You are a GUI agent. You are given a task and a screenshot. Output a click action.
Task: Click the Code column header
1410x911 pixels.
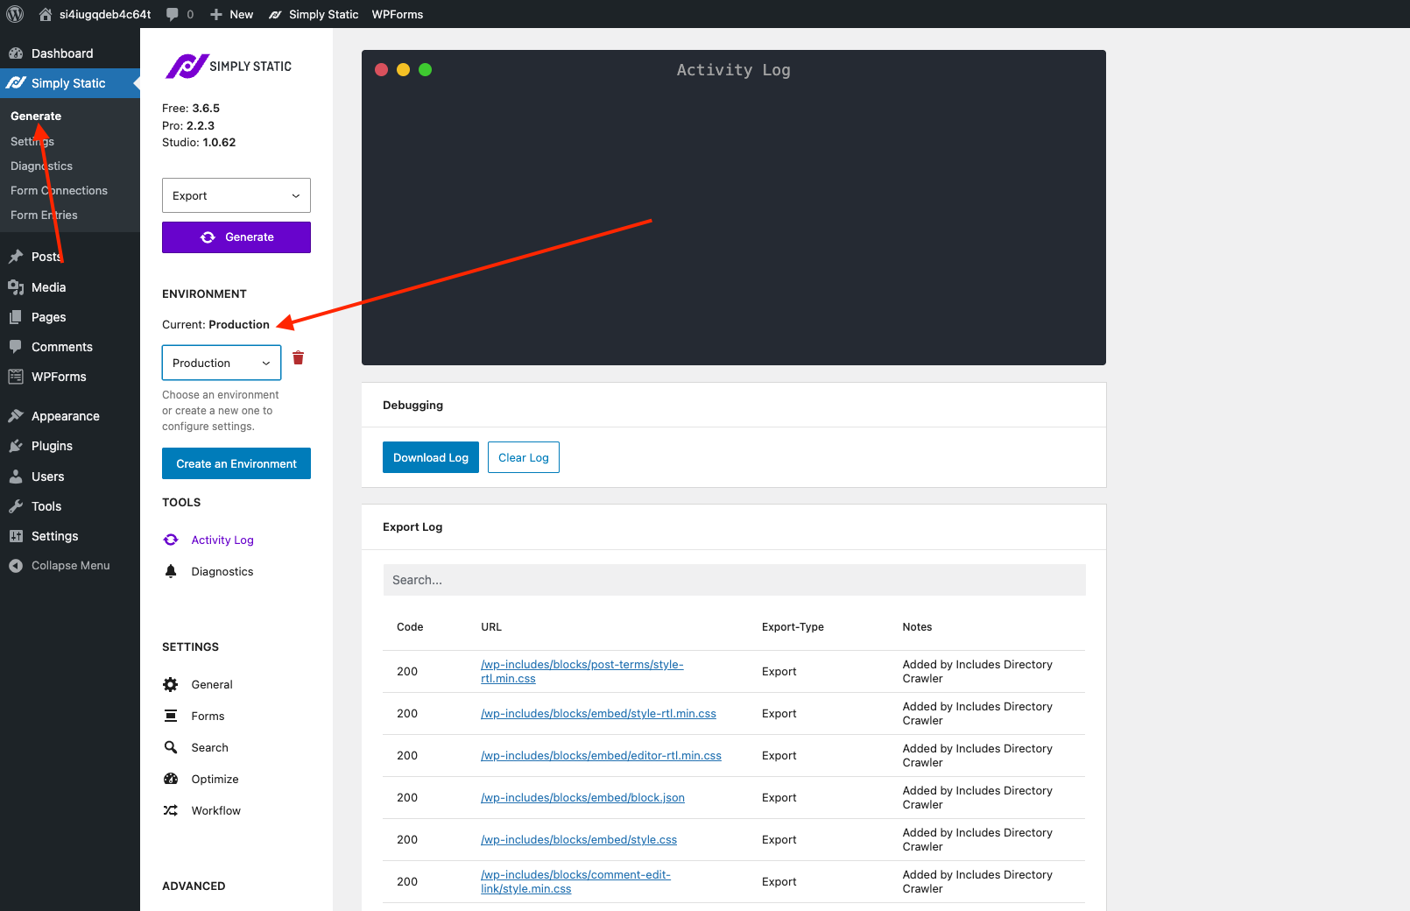(x=410, y=627)
